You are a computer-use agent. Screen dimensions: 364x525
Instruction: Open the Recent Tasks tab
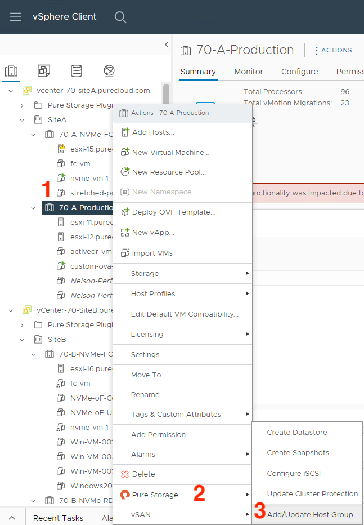(58, 518)
